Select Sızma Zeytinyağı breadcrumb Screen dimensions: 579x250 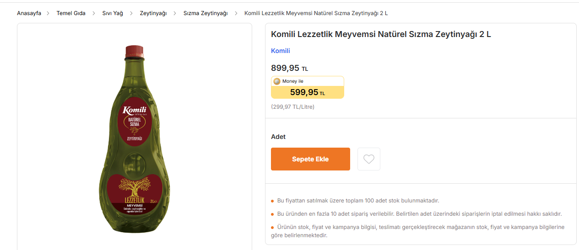206,13
